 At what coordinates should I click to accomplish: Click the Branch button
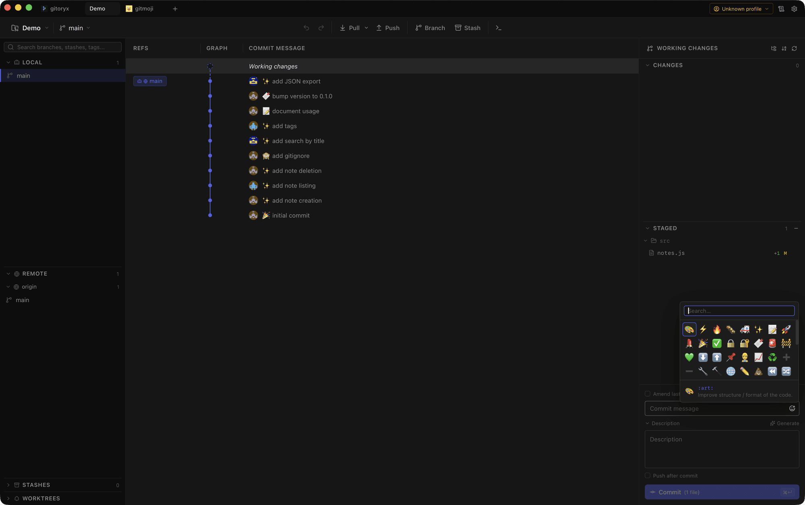(430, 28)
